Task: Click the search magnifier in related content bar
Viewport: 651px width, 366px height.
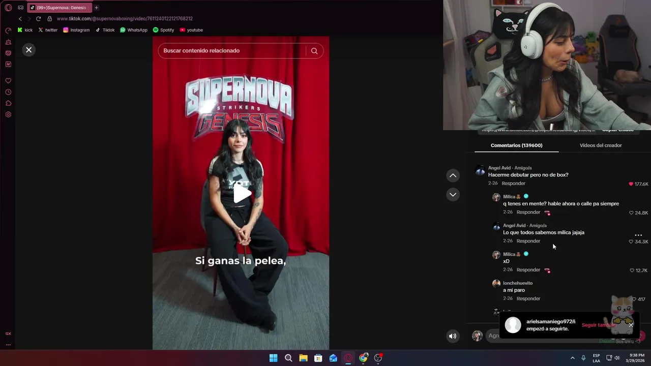Action: (314, 51)
